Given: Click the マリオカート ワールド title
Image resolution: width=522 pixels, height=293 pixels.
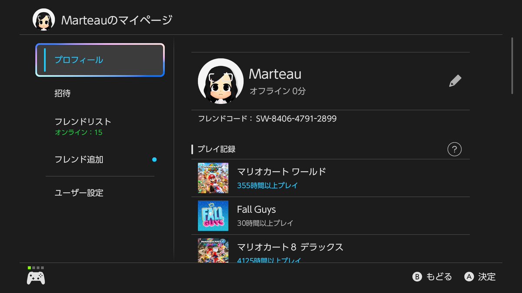Looking at the screenshot, I should point(281,172).
